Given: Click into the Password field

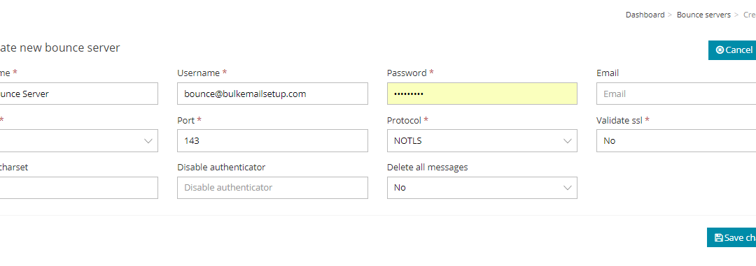Looking at the screenshot, I should 482,94.
